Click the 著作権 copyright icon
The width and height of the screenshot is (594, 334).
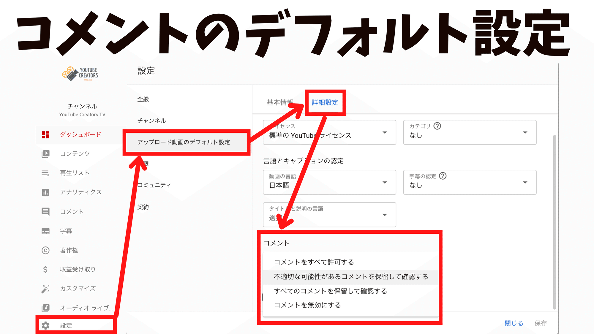coord(45,250)
